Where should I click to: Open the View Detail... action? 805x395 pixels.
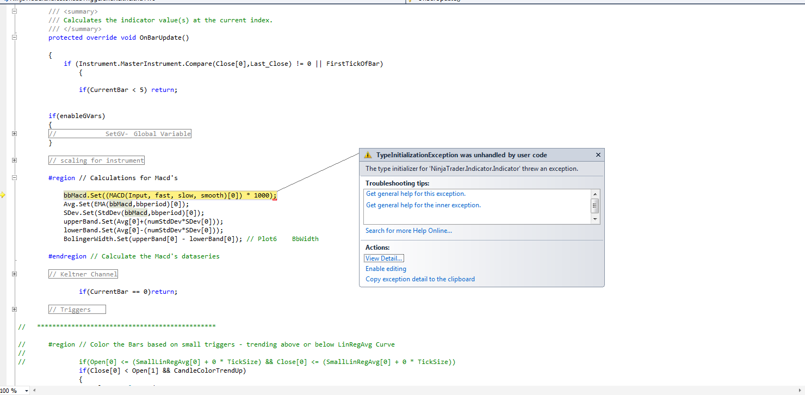pos(384,258)
